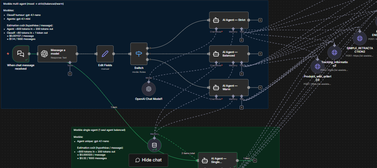Select the 'Modèle multi-agent' sticky note title
Viewport: 377px width, 168px height.
[x=33, y=4]
